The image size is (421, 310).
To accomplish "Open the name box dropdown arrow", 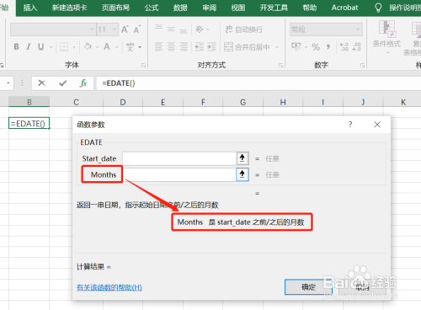I will pyautogui.click(x=8, y=83).
